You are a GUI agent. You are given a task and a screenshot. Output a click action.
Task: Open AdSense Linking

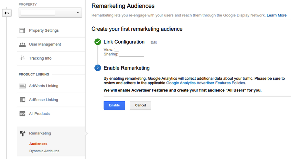click(43, 100)
